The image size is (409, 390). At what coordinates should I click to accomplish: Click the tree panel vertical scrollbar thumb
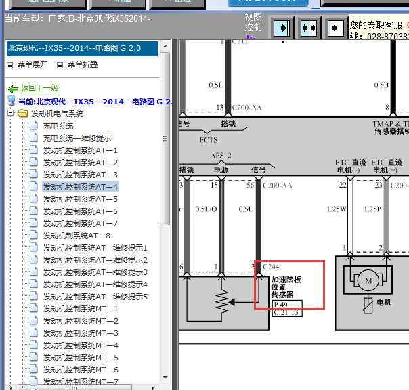click(x=165, y=139)
